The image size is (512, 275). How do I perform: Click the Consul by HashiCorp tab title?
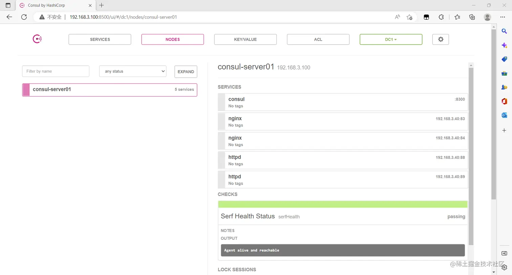coord(46,5)
